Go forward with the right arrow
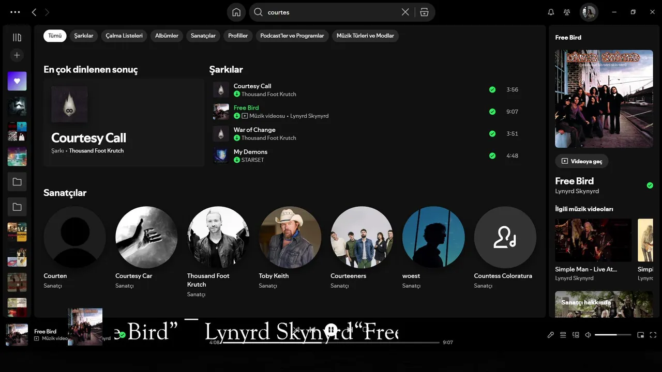The image size is (662, 372). (48, 12)
